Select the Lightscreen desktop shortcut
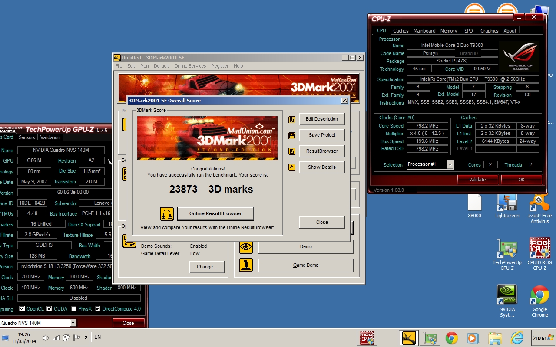This screenshot has width=556, height=347. (x=507, y=206)
